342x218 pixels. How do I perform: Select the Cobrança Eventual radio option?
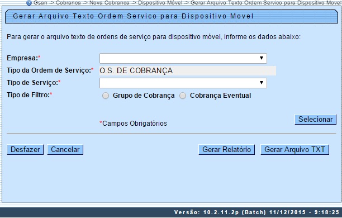[183, 96]
